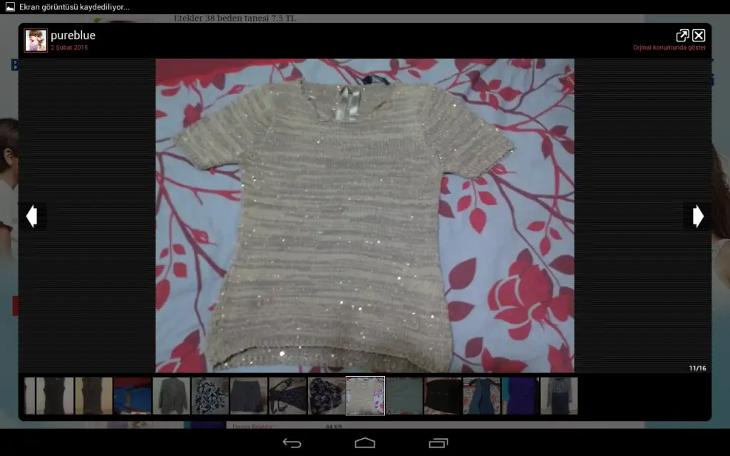
Task: Go to the previous image with left arrow
Action: [31, 216]
